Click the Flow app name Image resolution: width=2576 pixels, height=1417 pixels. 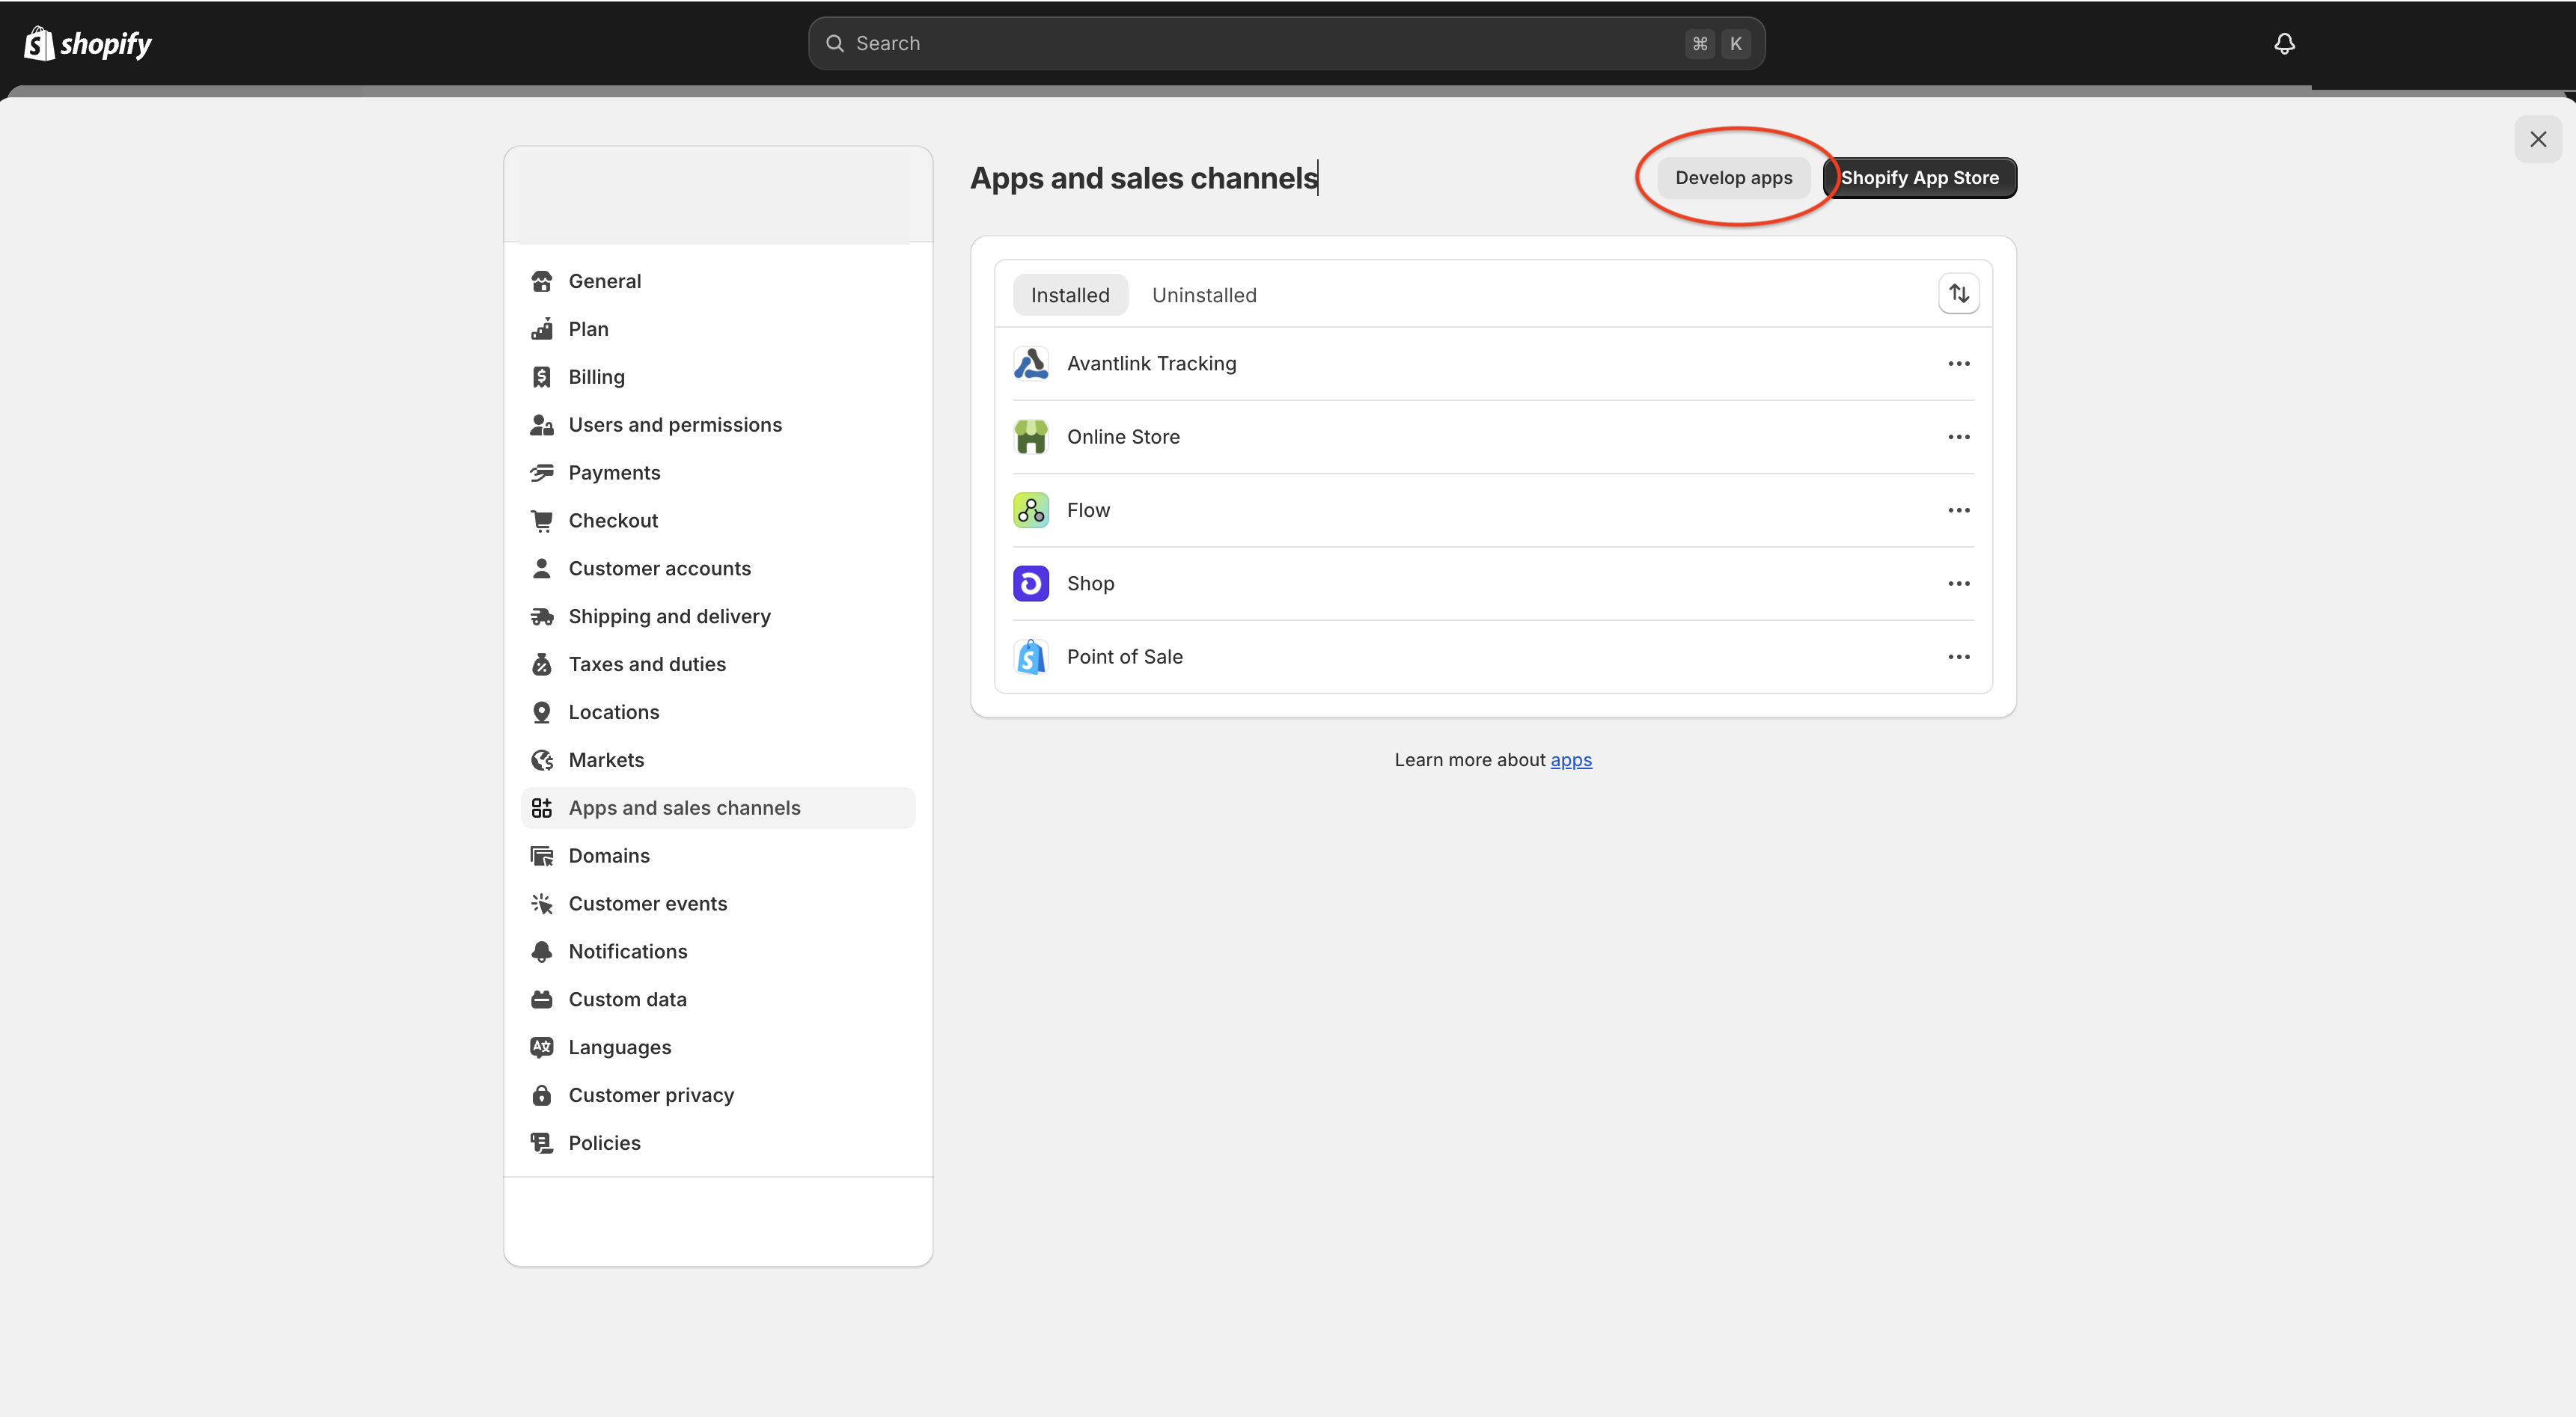(1088, 510)
